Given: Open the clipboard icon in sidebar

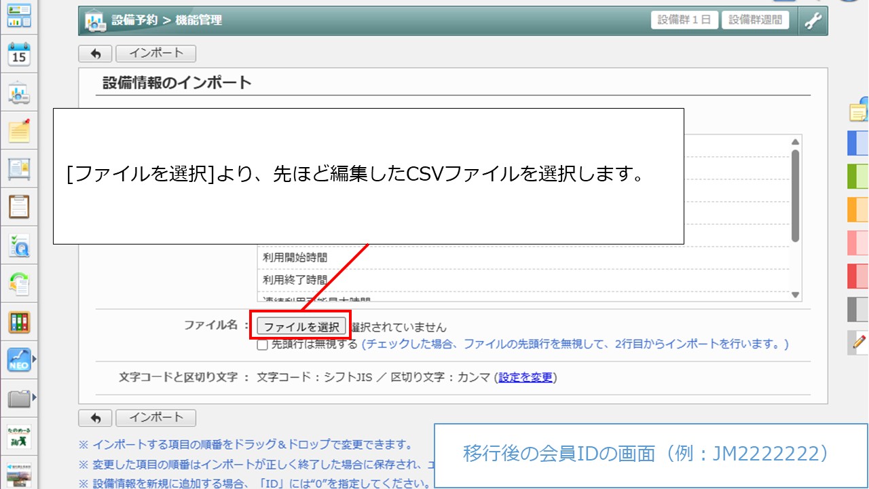Looking at the screenshot, I should 19,206.
